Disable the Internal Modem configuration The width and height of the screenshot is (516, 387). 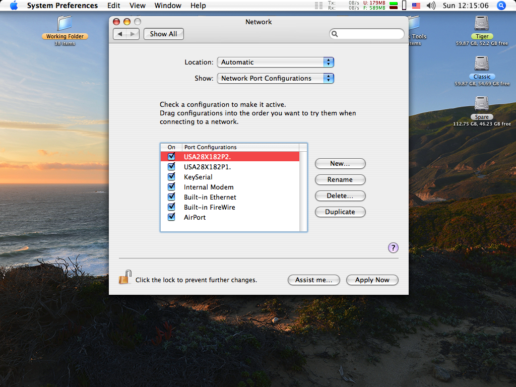pos(171,187)
